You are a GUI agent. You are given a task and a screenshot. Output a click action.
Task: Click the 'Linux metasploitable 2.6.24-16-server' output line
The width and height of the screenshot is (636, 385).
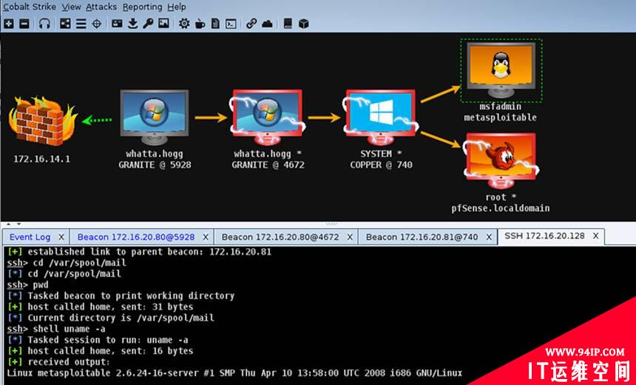pos(234,373)
